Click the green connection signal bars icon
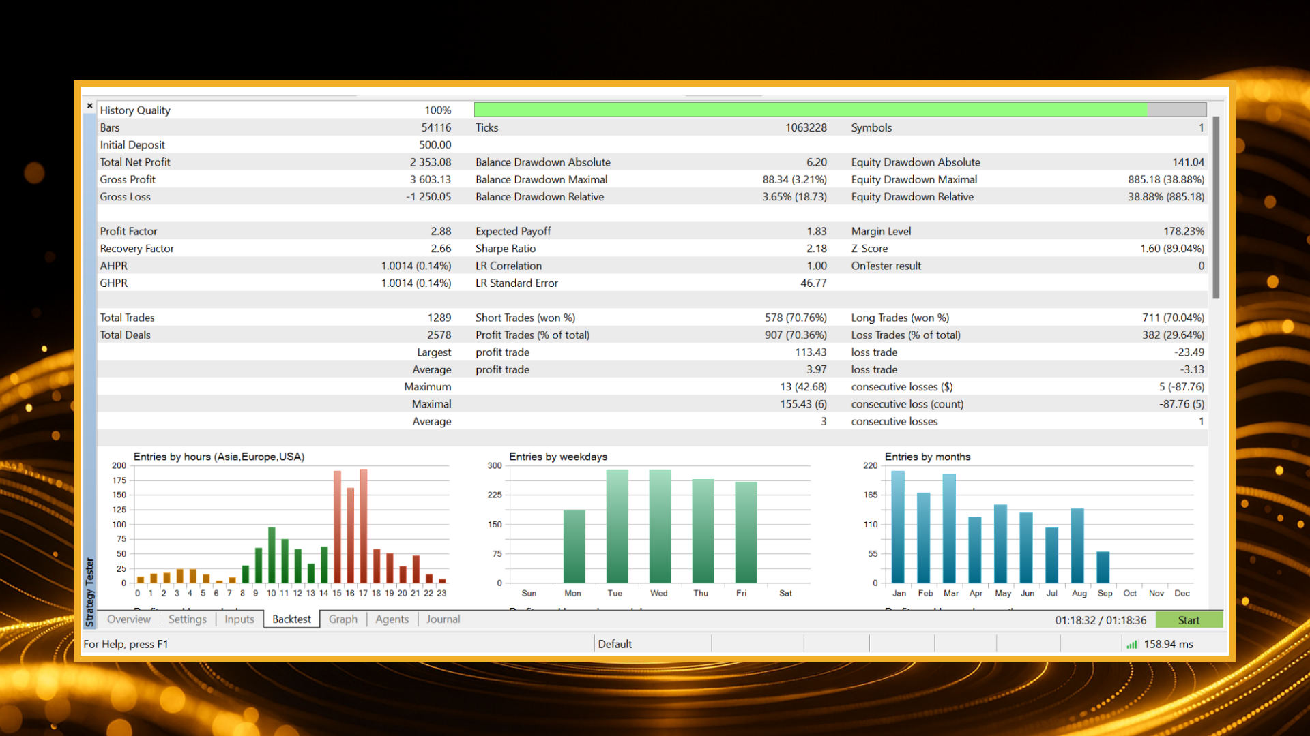Image resolution: width=1310 pixels, height=736 pixels. pyautogui.click(x=1132, y=644)
